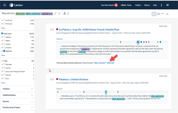Select result 3 Medina checkbox
Image resolution: width=178 pixels, height=113 pixels.
(53, 79)
